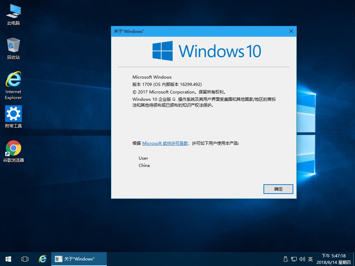Viewport: 355px width, 266px height.
Task: Select the 谷歌浏览器 Chrome shortcut
Action: click(x=14, y=151)
